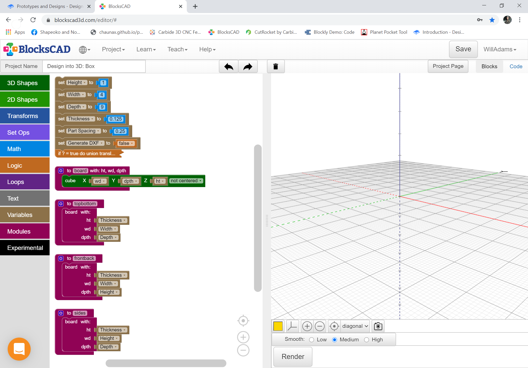
Task: Reload the browser page
Action: coord(33,20)
